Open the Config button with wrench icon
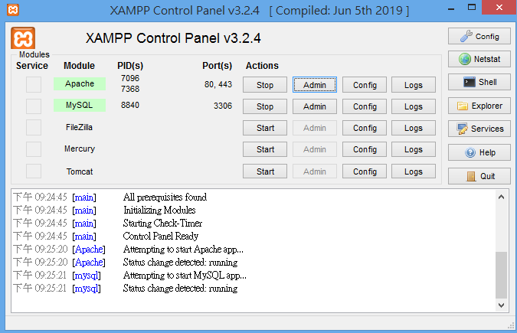 tap(479, 36)
